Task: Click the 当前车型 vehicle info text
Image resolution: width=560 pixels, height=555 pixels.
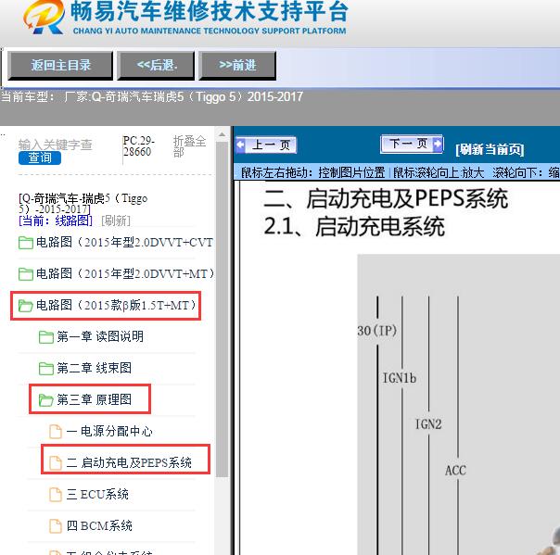Action: click(x=152, y=96)
